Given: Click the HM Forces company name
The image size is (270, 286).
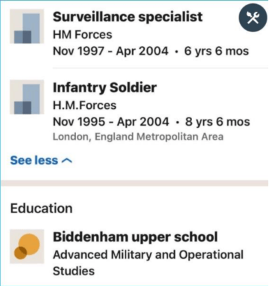Looking at the screenshot, I should point(83,35).
